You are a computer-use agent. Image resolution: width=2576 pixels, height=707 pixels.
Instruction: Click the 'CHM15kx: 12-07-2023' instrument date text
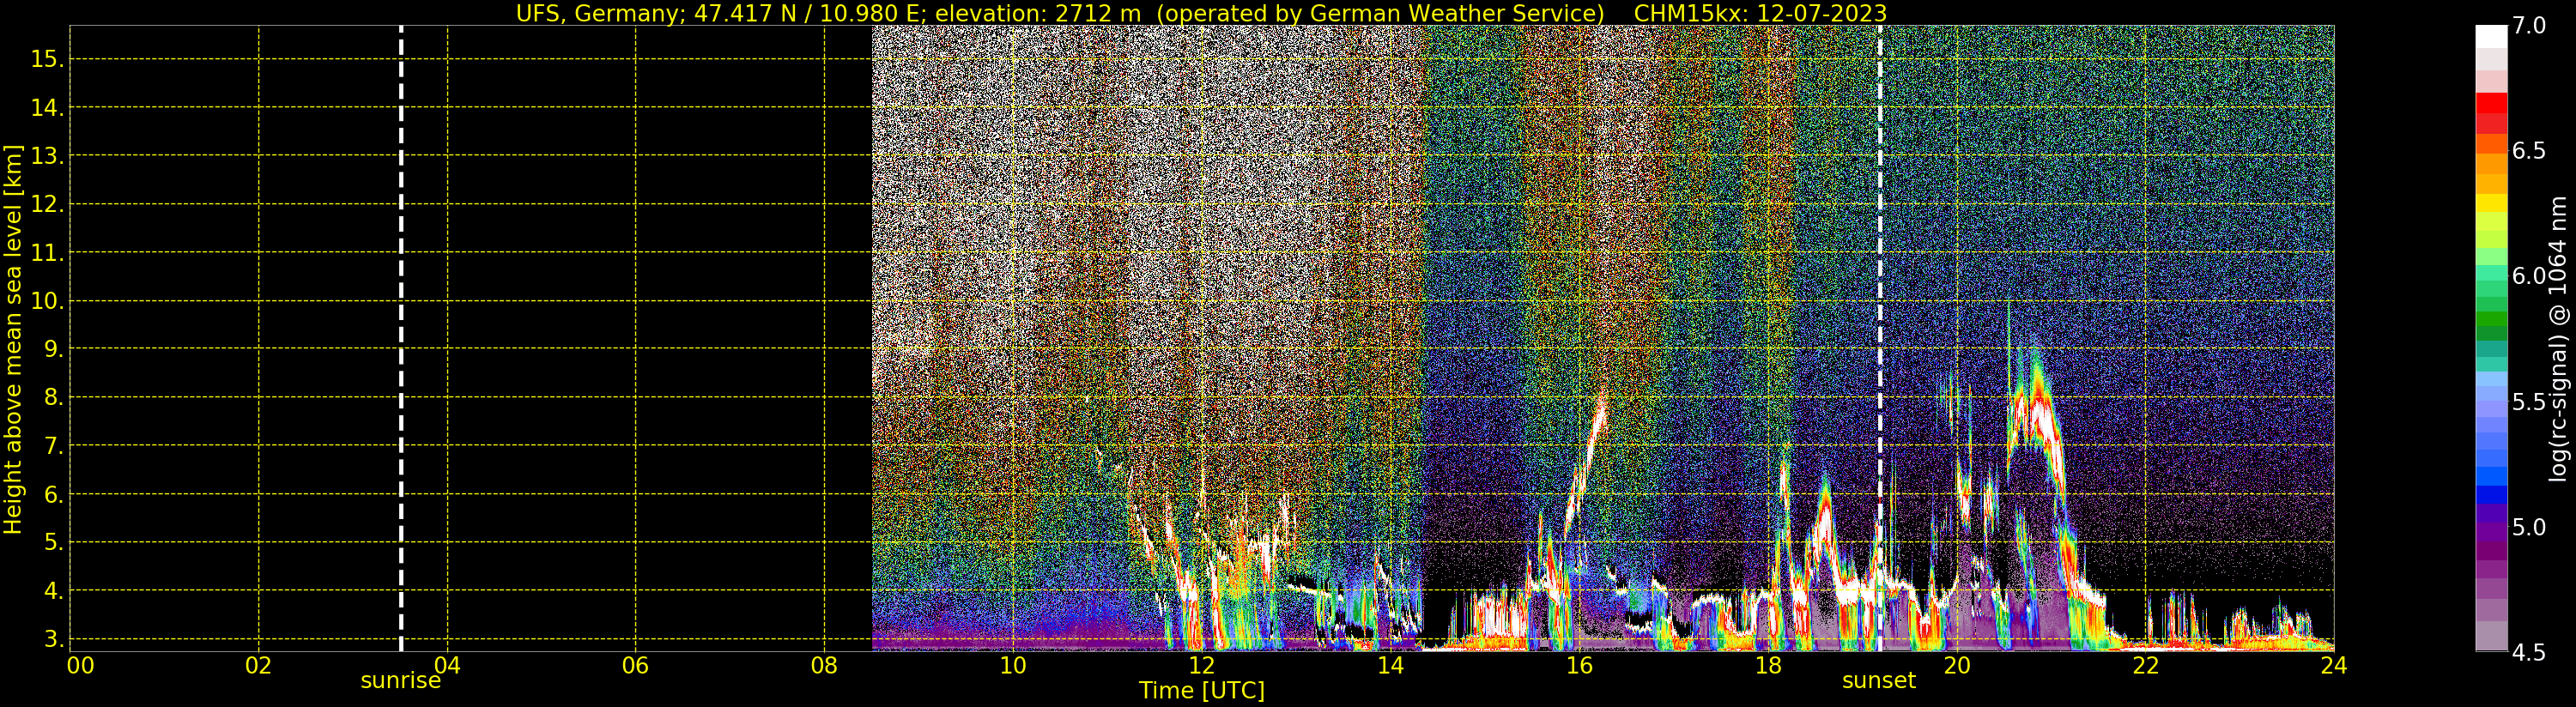tap(1760, 13)
